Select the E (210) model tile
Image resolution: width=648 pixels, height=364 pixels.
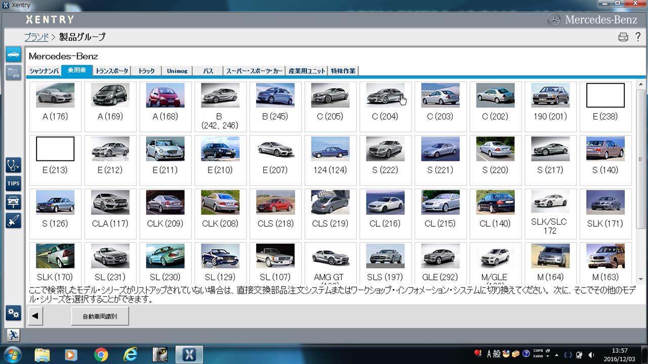click(x=220, y=160)
